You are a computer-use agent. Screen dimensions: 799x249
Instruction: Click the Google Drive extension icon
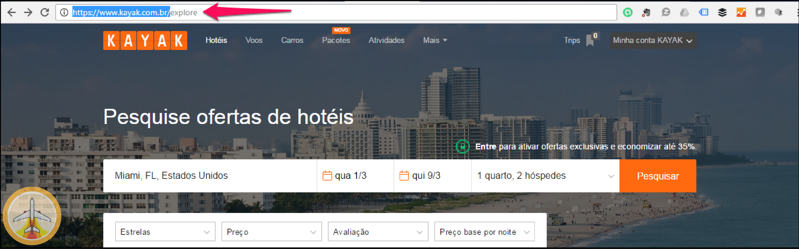pyautogui.click(x=684, y=12)
